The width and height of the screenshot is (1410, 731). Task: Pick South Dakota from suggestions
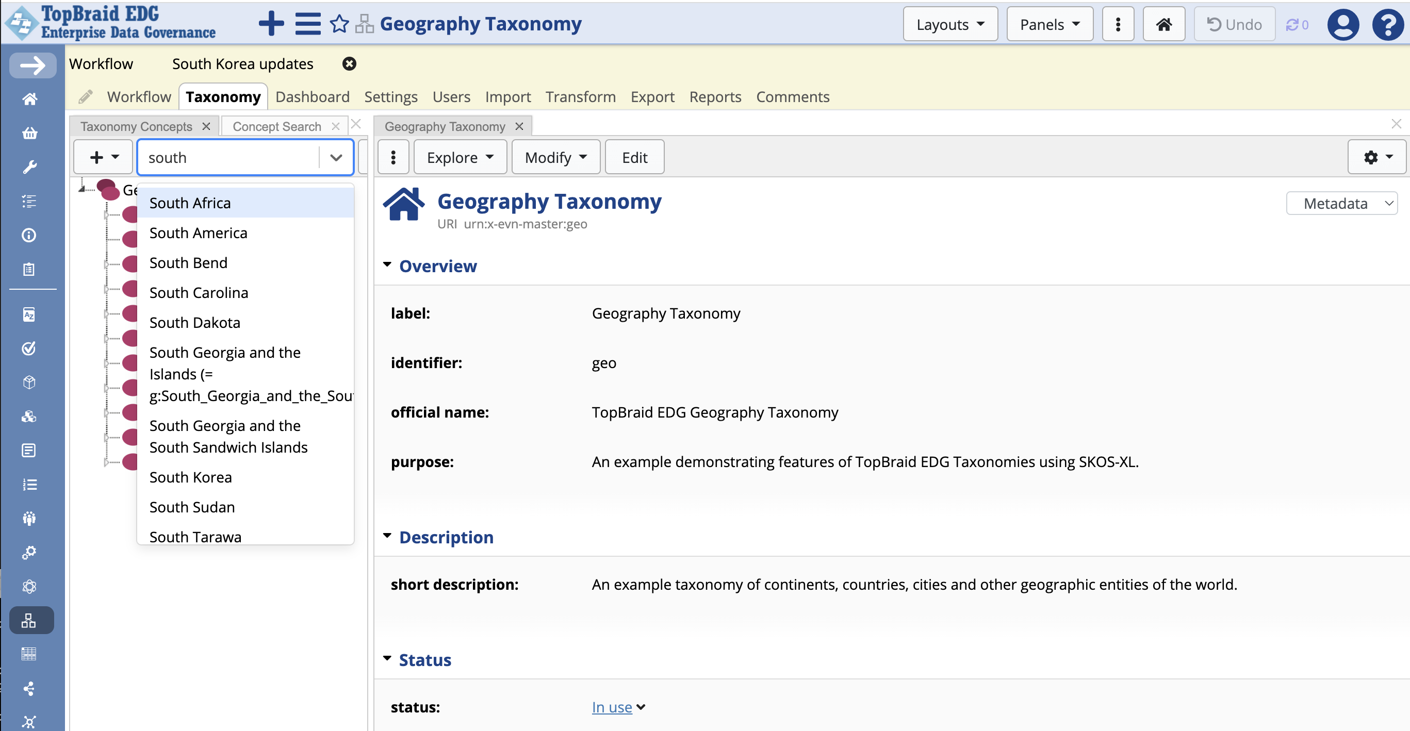tap(245, 323)
